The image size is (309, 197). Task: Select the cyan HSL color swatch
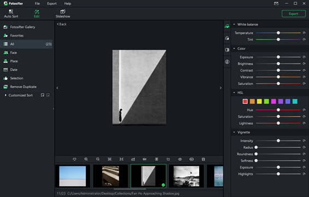[x=295, y=101]
